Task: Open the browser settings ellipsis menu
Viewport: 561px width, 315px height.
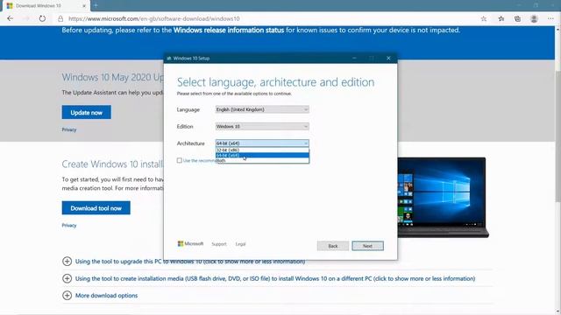Action: (550, 19)
